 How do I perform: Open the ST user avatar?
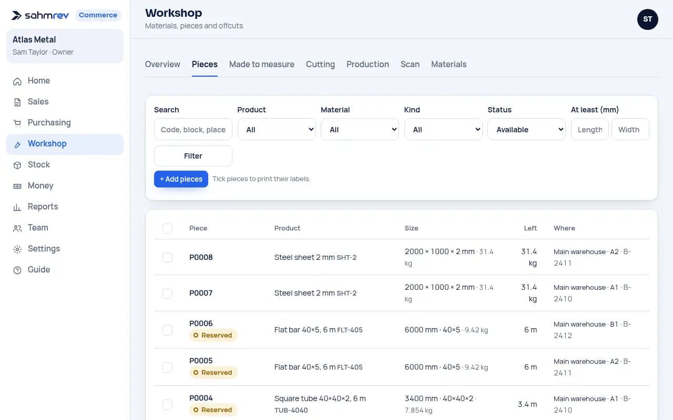click(x=648, y=19)
